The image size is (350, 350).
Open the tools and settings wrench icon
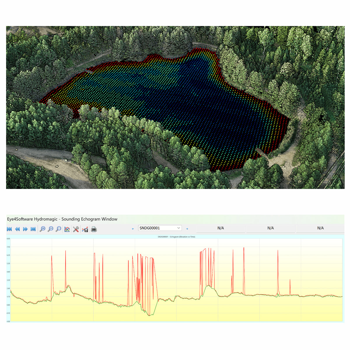(x=76, y=229)
